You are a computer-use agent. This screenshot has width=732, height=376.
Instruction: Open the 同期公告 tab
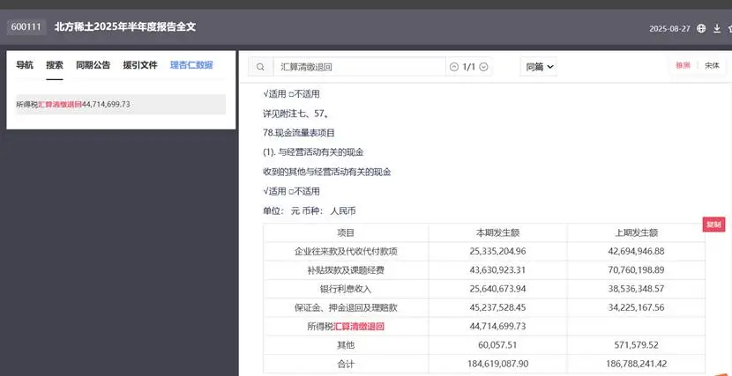(93, 65)
